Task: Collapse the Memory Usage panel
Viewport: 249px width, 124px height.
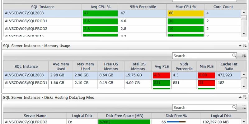Action: [240, 46]
